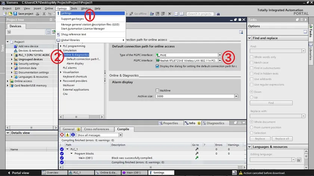This screenshot has height=176, width=314.
Task: Click the status bar icon left of warning message
Action: click(234, 173)
